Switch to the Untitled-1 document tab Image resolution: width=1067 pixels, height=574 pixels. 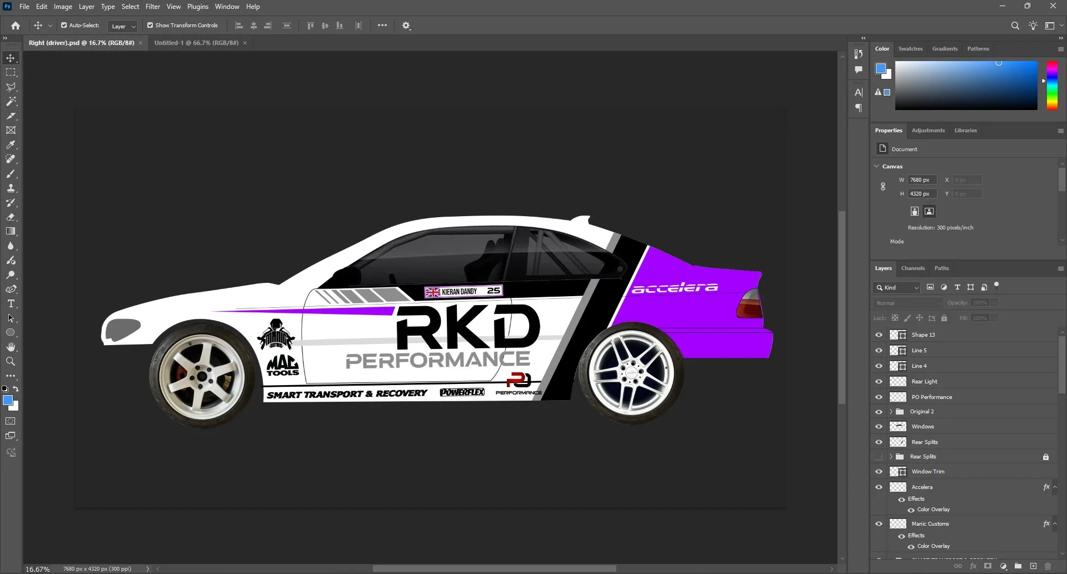(x=196, y=43)
